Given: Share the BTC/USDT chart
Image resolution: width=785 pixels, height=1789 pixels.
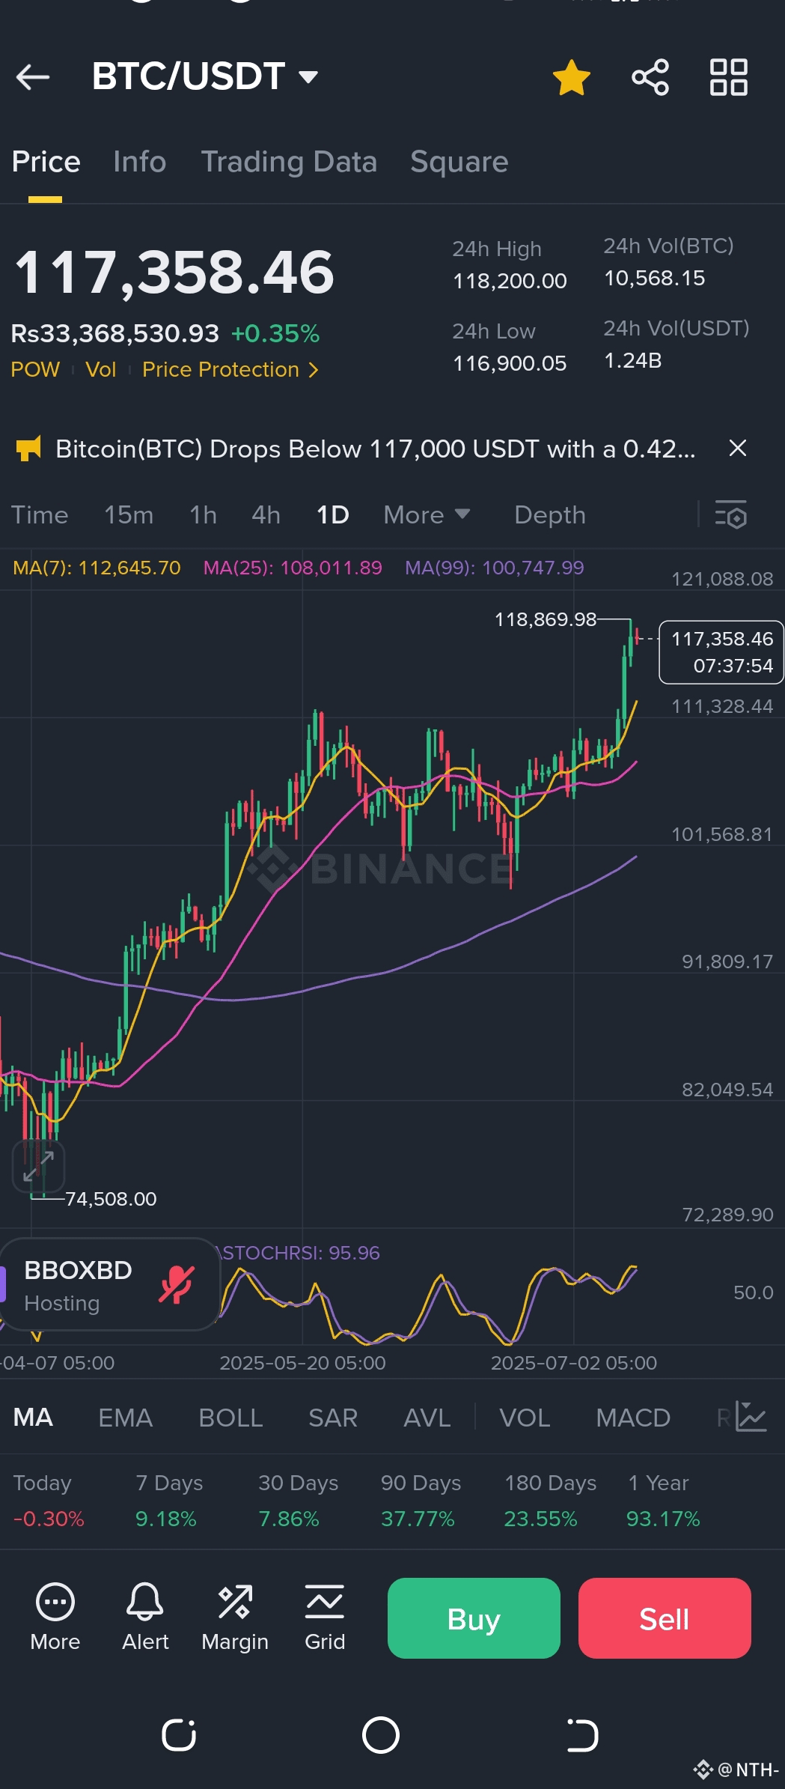Looking at the screenshot, I should tap(650, 77).
